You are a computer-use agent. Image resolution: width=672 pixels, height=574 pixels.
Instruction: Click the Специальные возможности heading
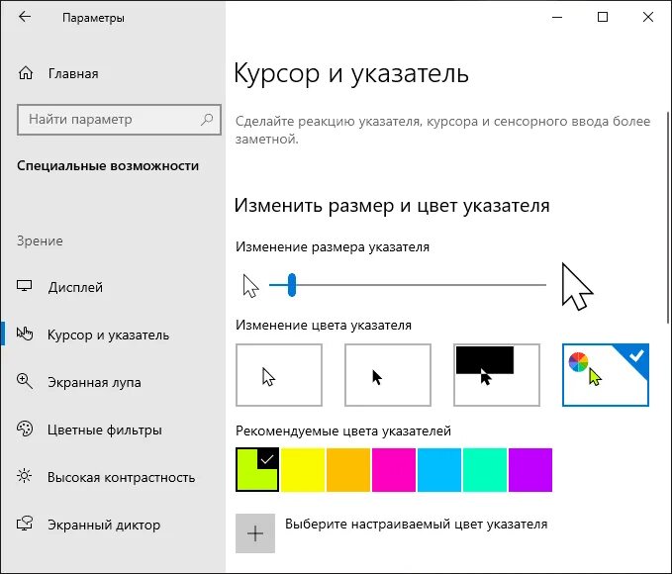(x=108, y=166)
